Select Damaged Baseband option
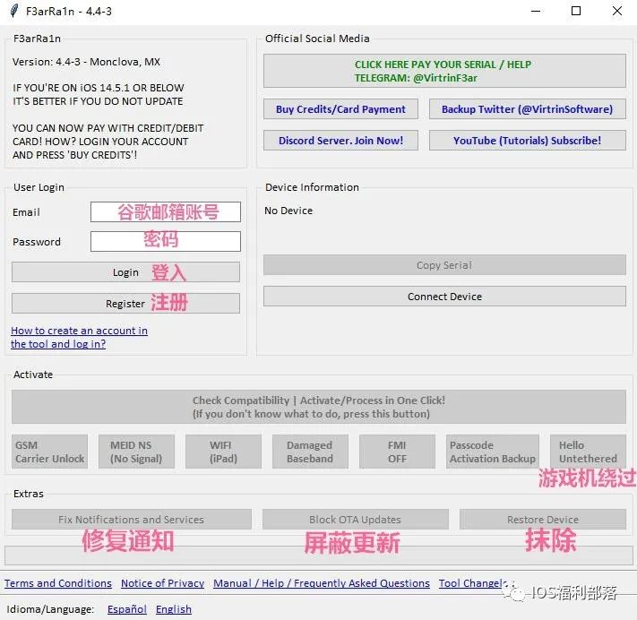This screenshot has height=620, width=637. pos(310,452)
